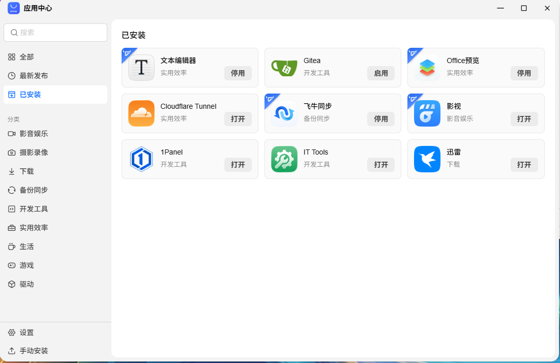This screenshot has height=363, width=560.
Task: Click the Cloudflare Tunnel title text
Action: pos(188,106)
